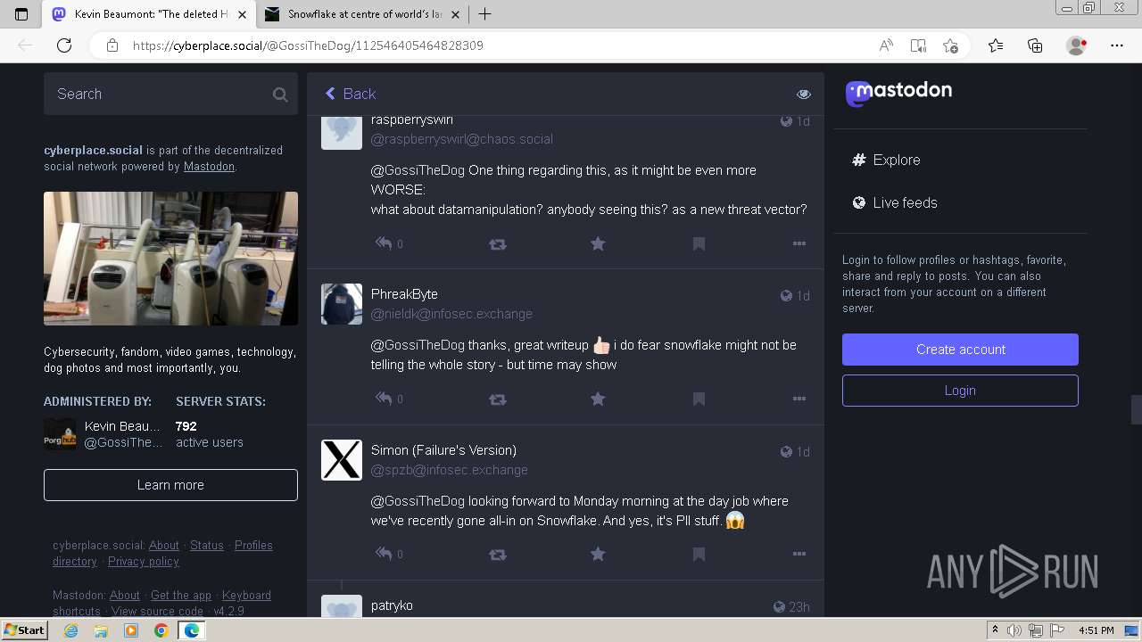This screenshot has width=1142, height=642.
Task: Open patryko's profile name
Action: (392, 605)
